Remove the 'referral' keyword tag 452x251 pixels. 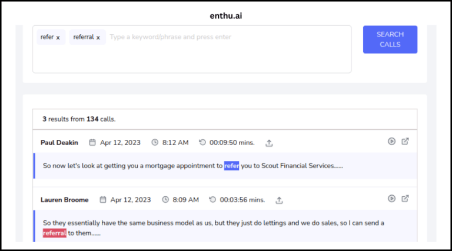tap(98, 38)
